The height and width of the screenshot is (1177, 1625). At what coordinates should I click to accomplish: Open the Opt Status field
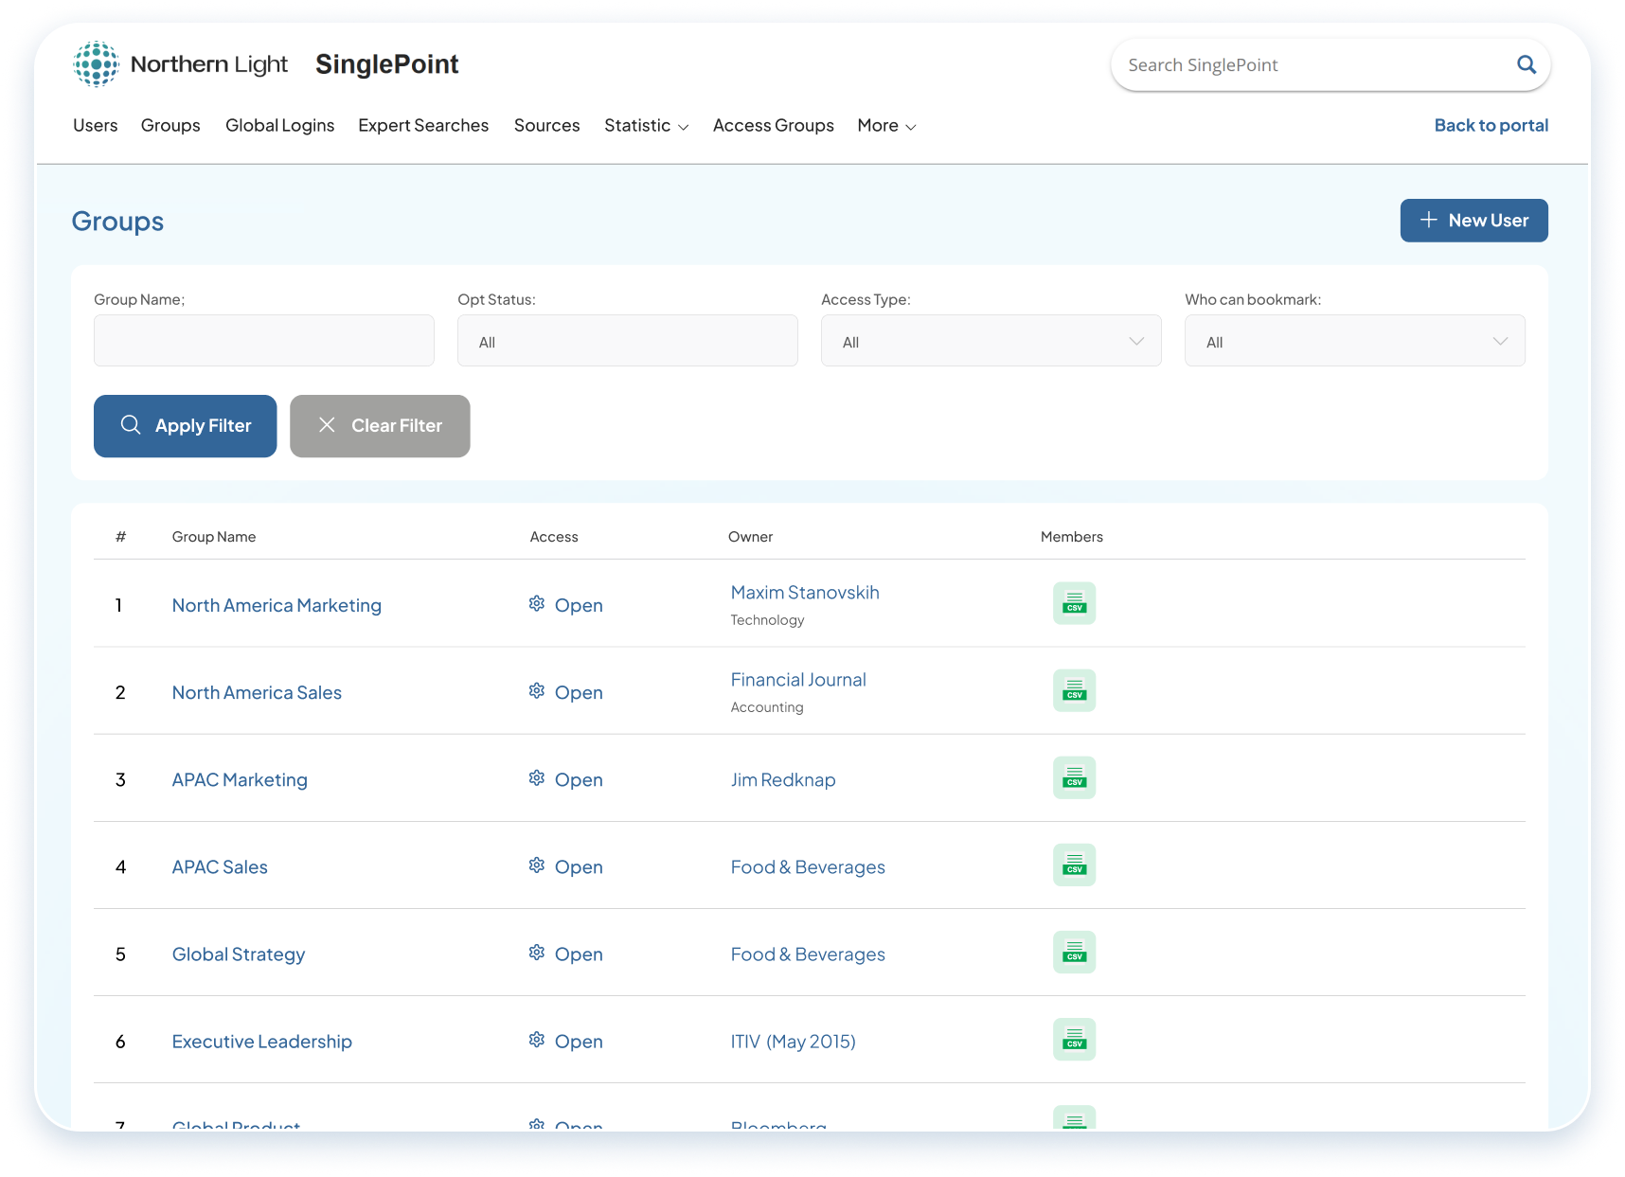pos(627,341)
